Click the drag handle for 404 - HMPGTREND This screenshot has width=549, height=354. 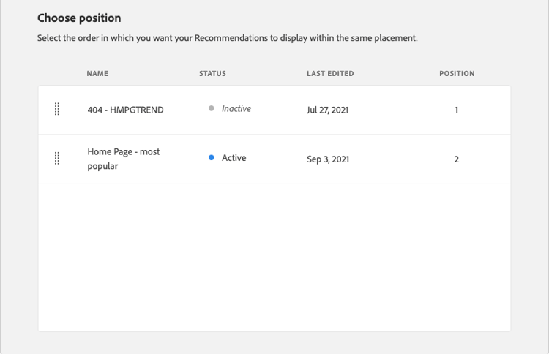(57, 110)
